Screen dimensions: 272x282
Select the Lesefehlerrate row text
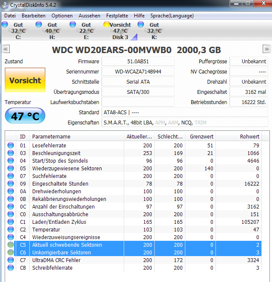click(x=49, y=145)
